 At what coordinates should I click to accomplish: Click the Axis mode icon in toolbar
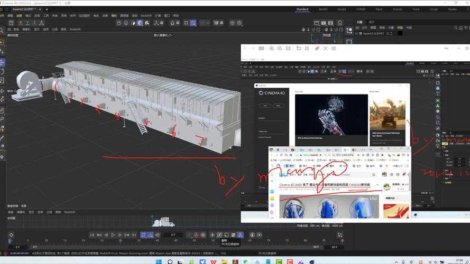(156, 23)
